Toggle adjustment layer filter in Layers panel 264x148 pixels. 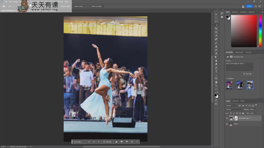coord(243,106)
